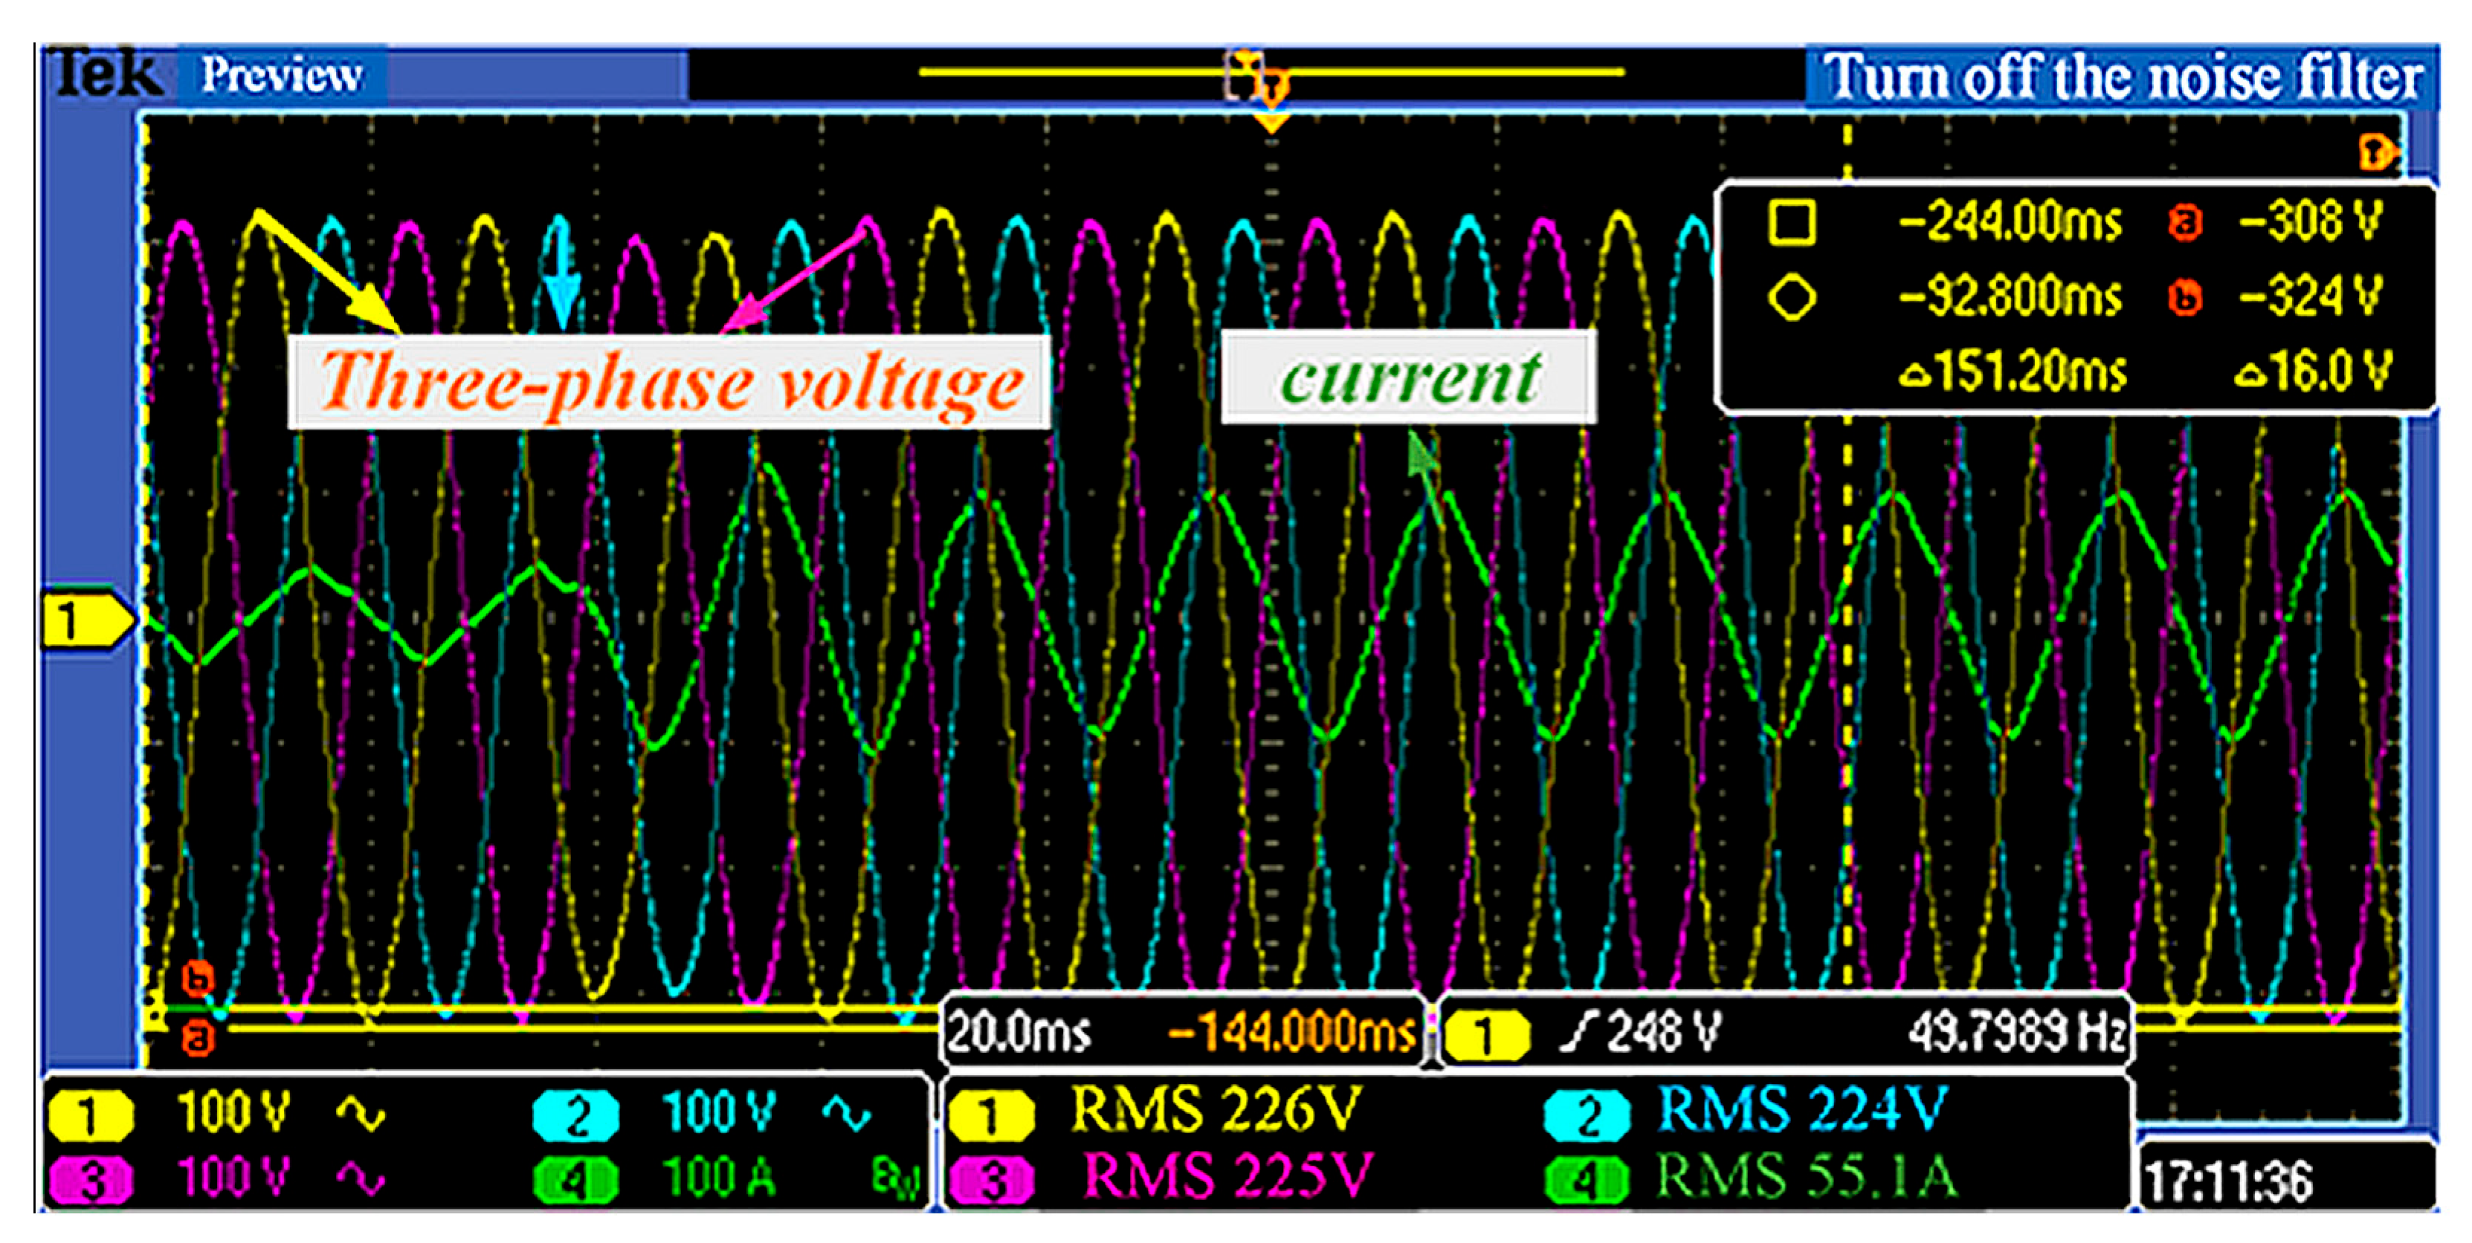Click the delta time readout 151.20ms
The width and height of the screenshot is (2472, 1243).
[x=2013, y=371]
